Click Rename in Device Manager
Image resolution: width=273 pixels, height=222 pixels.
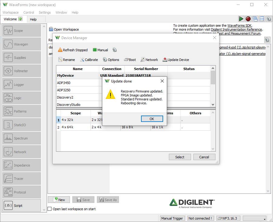(x=67, y=60)
